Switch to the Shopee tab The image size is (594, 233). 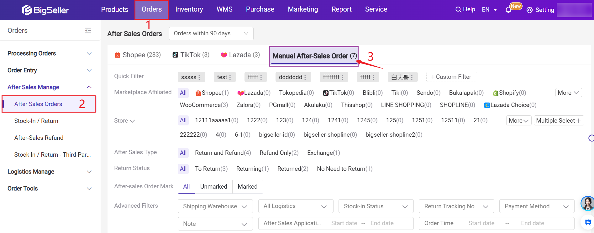pos(138,55)
